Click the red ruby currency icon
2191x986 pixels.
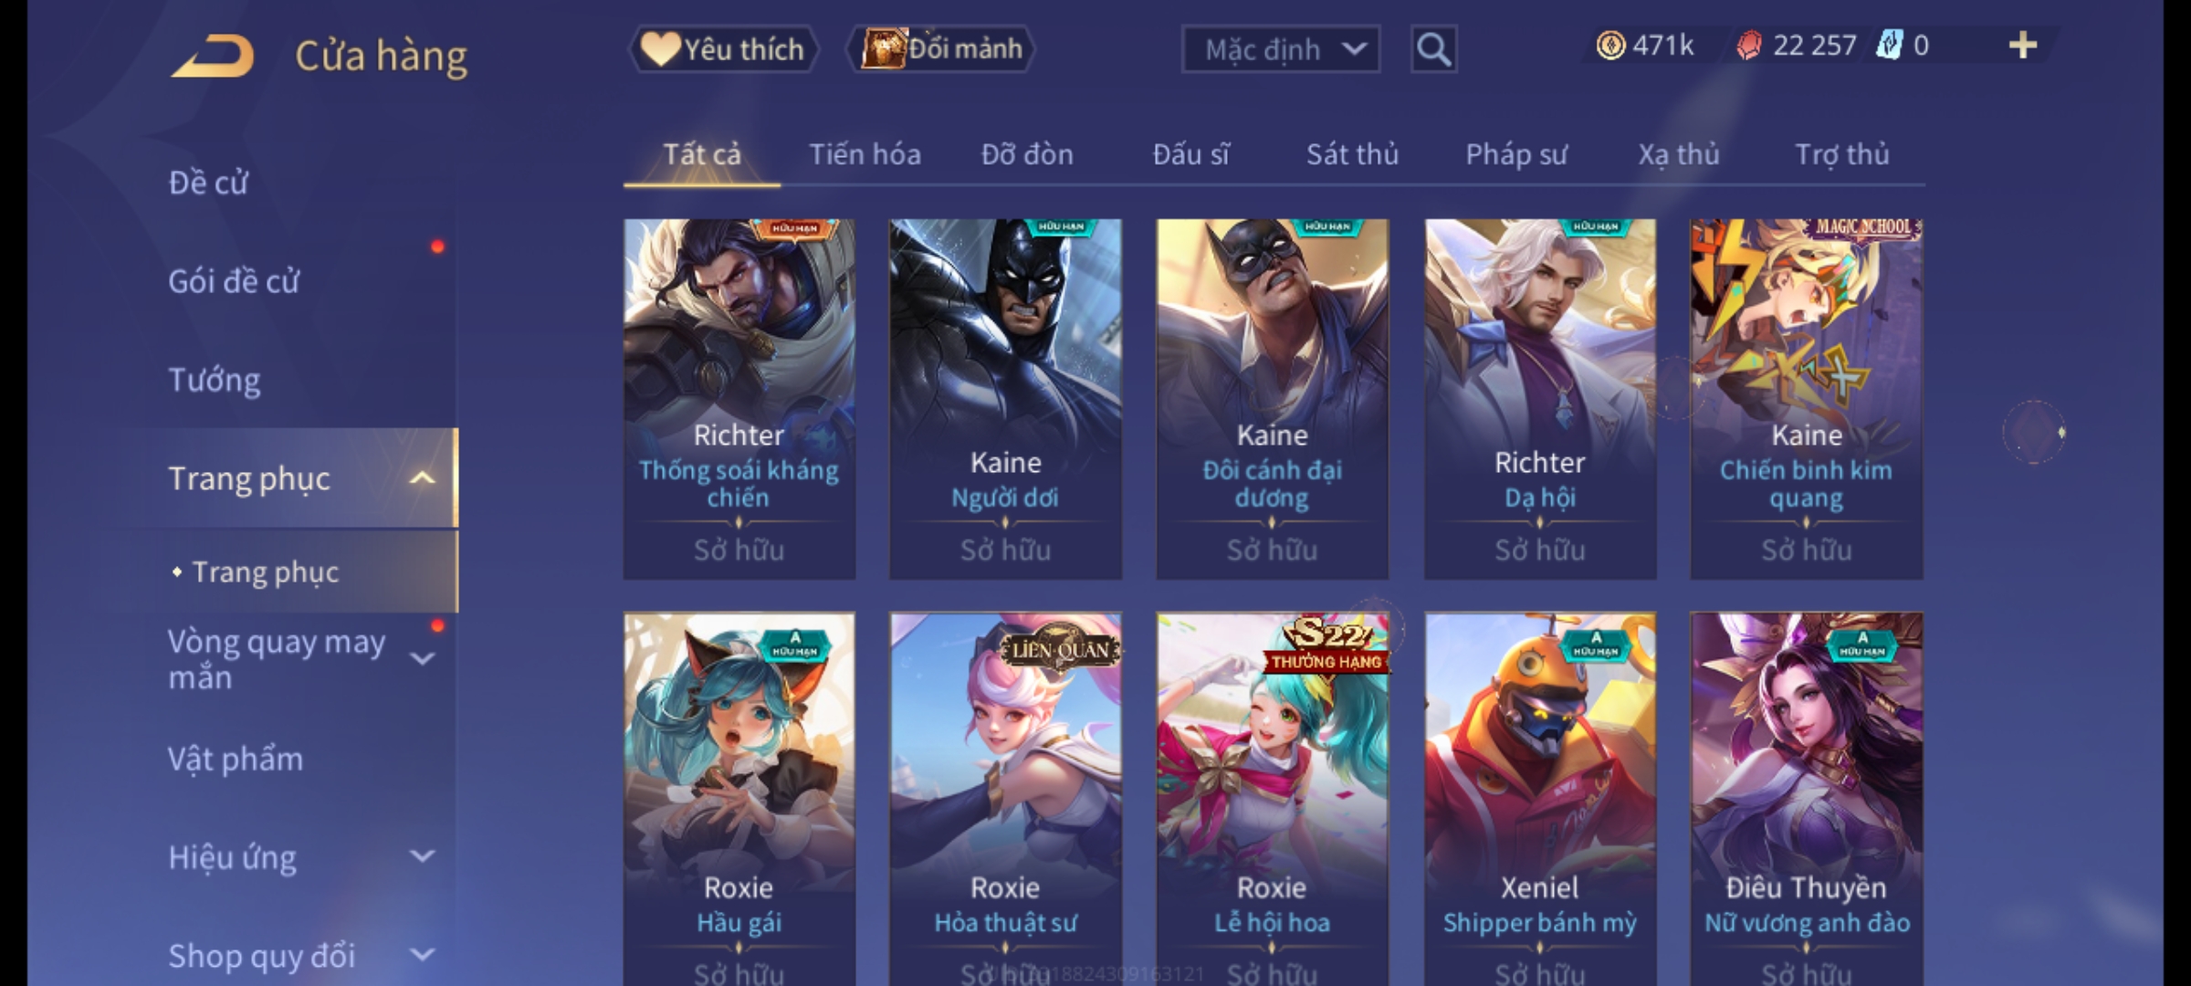(x=1748, y=46)
